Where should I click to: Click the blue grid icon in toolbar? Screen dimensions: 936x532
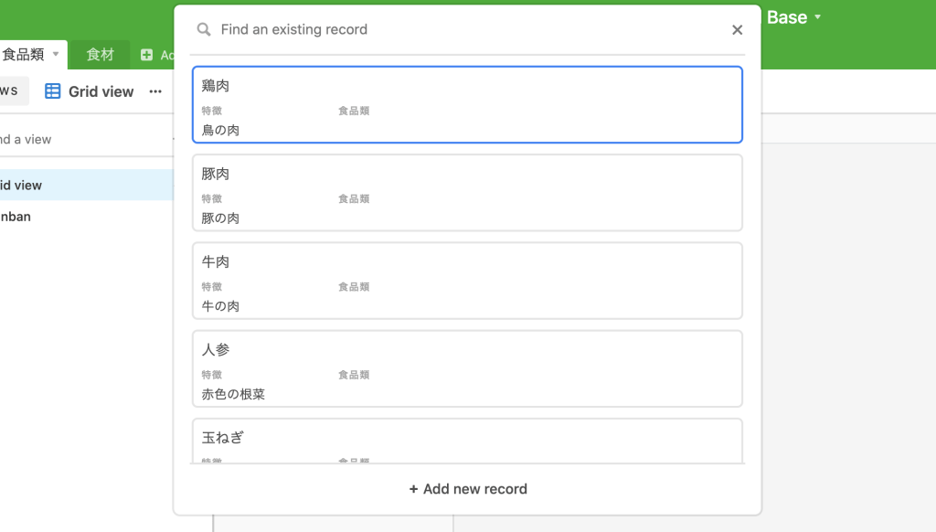[x=53, y=91]
